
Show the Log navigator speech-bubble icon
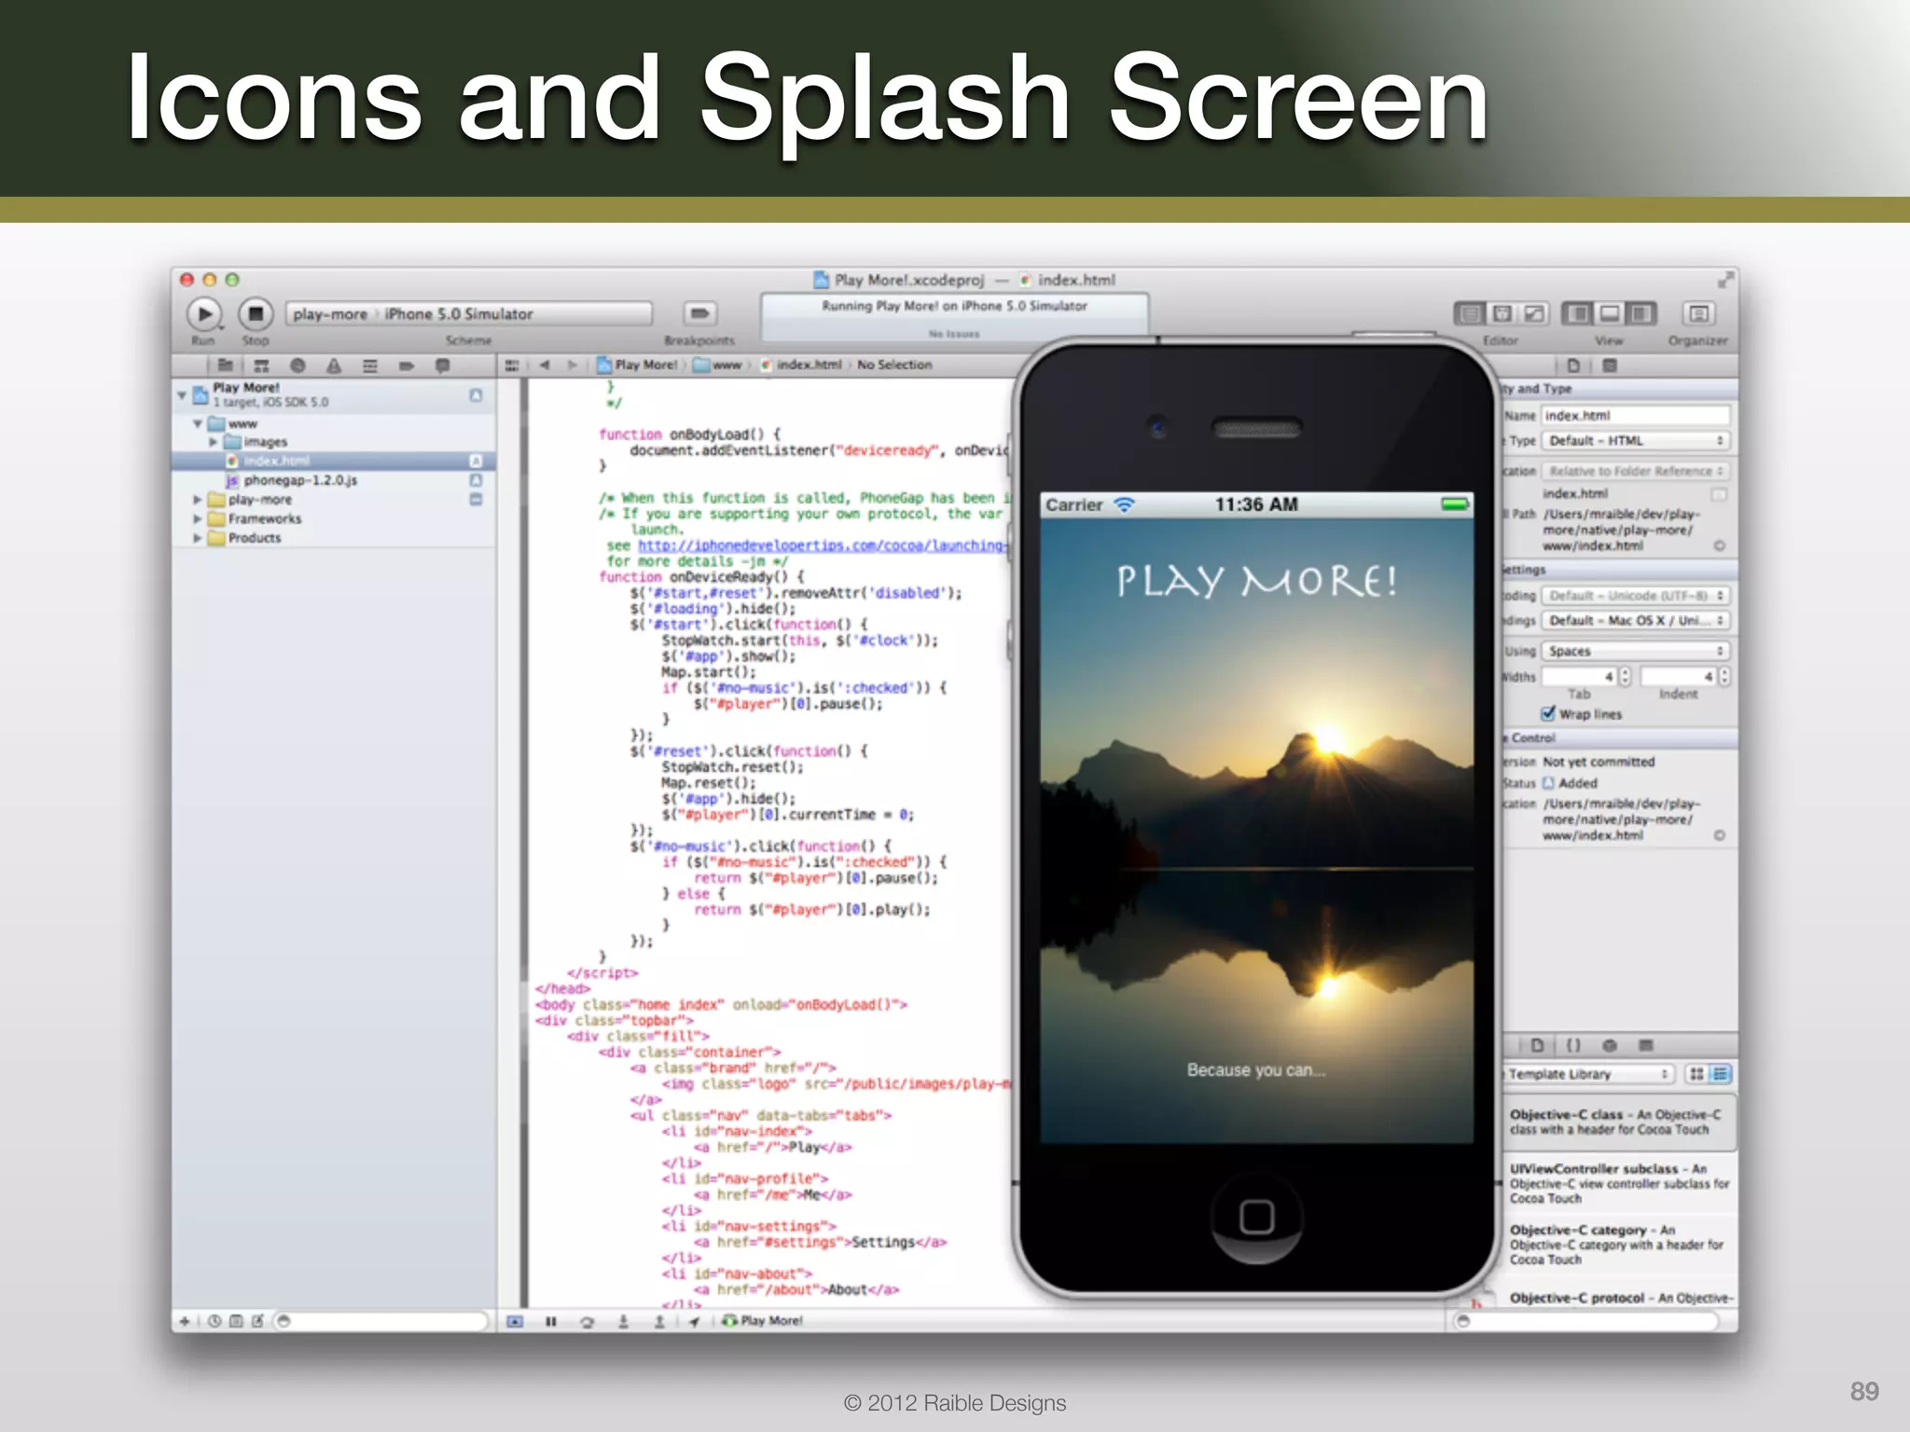coord(443,365)
